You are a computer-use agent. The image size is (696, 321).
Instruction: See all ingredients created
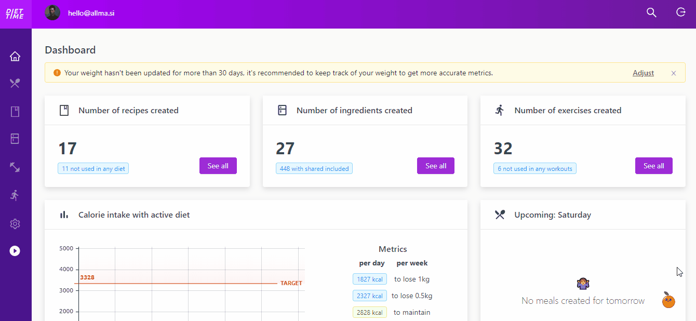tap(435, 166)
